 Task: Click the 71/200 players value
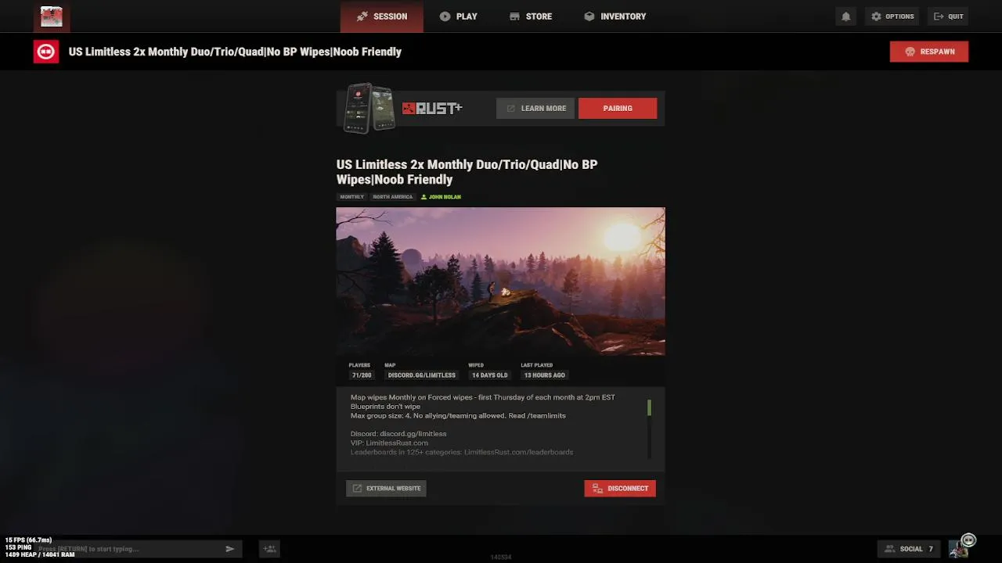coord(362,375)
